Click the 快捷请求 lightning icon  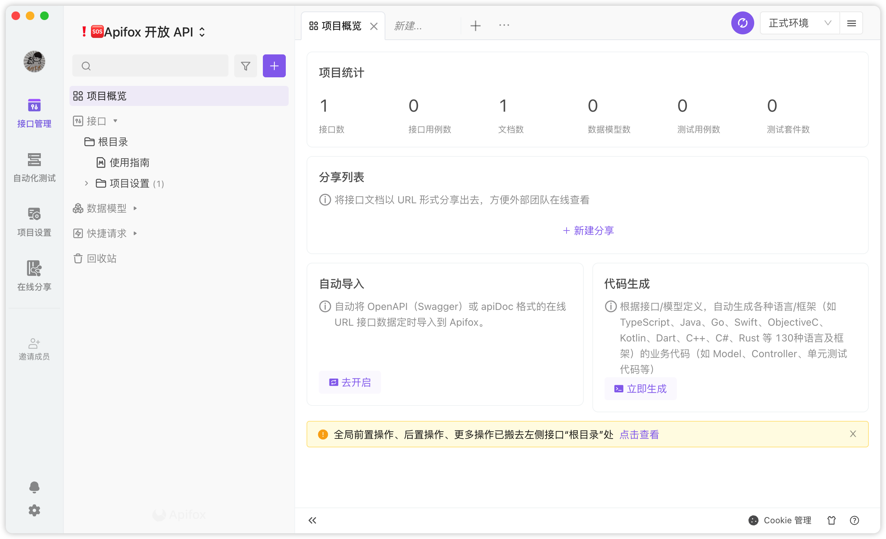coord(78,234)
